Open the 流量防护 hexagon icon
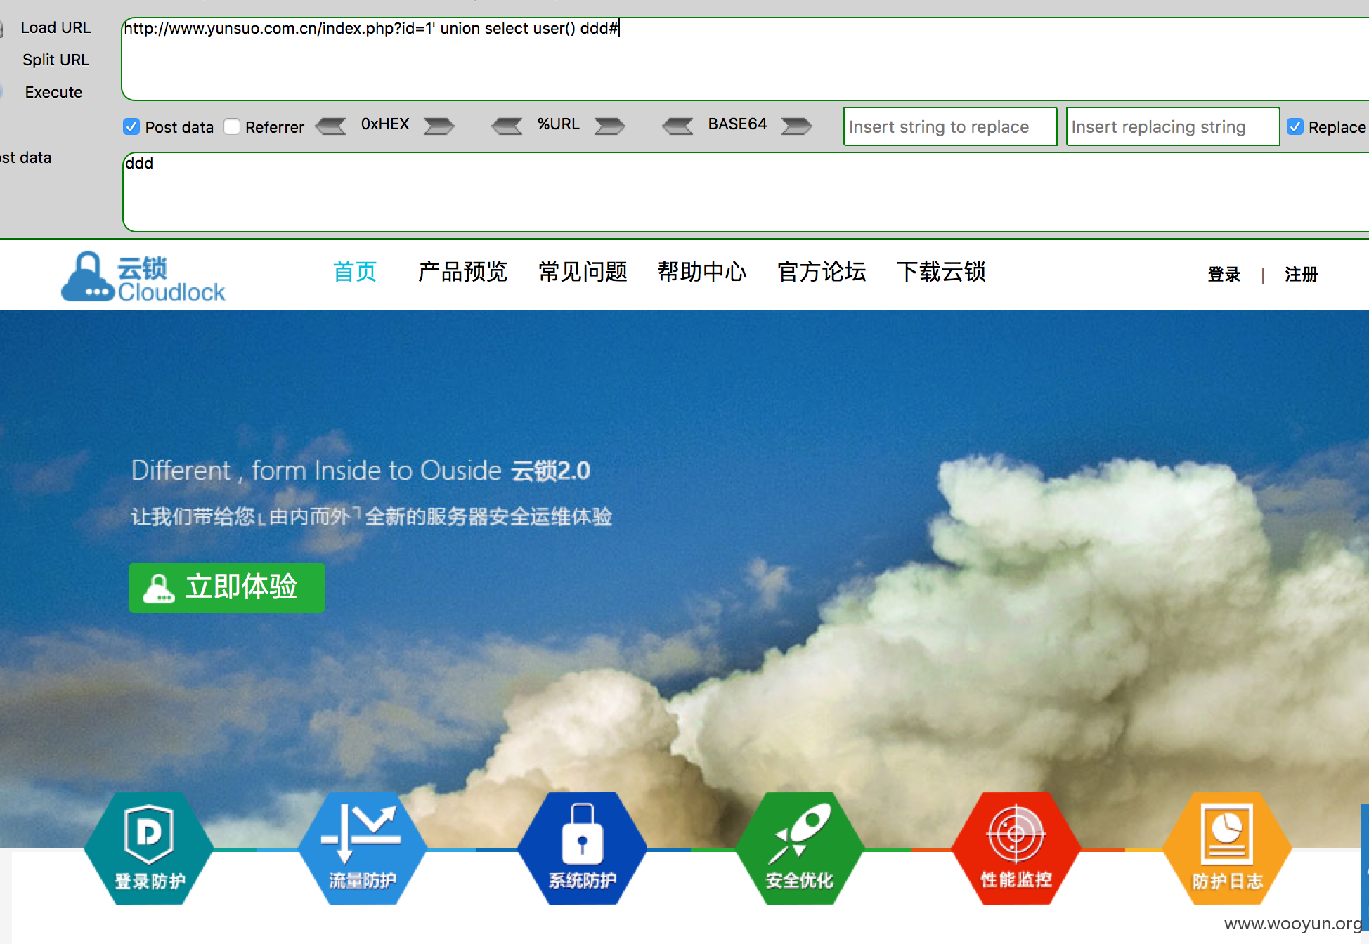The height and width of the screenshot is (944, 1369). point(363,848)
